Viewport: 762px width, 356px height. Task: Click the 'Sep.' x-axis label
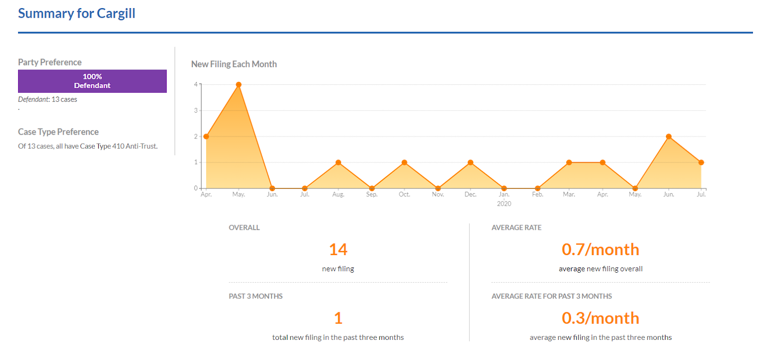tap(372, 195)
